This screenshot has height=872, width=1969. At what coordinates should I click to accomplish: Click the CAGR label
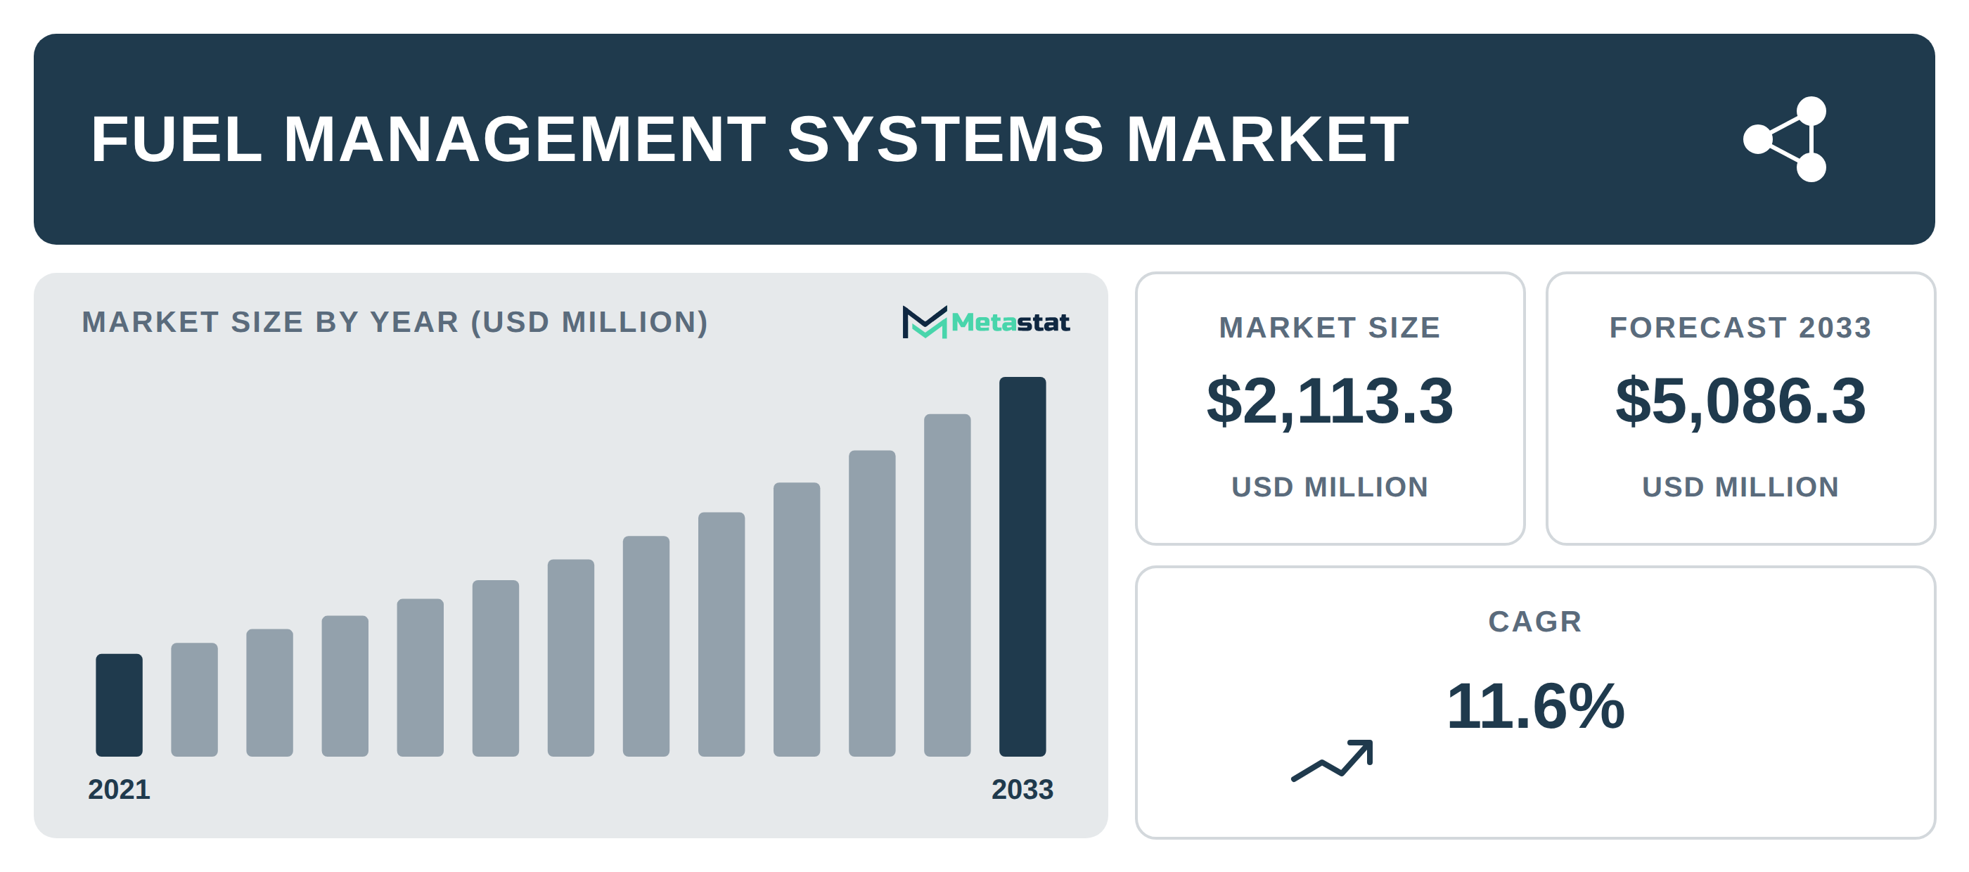point(1535,622)
